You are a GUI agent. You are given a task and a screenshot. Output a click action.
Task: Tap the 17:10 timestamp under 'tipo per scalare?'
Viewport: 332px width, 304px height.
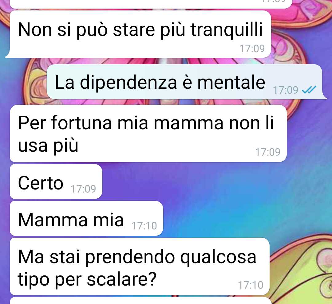pos(251,285)
